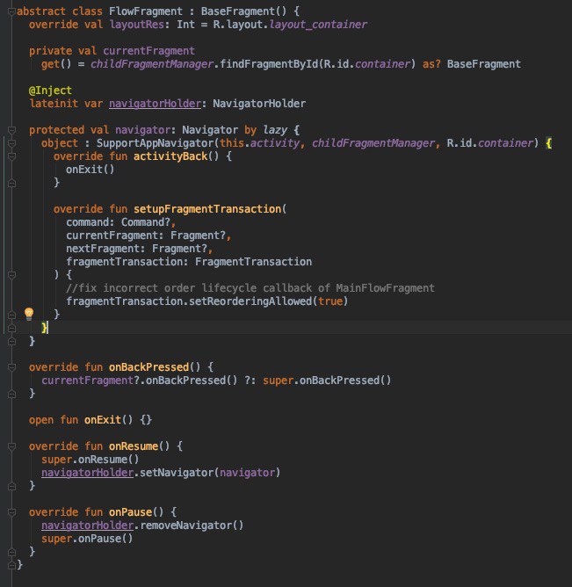572x587 pixels.
Task: Collapse the onResume function
Action: tap(11, 446)
